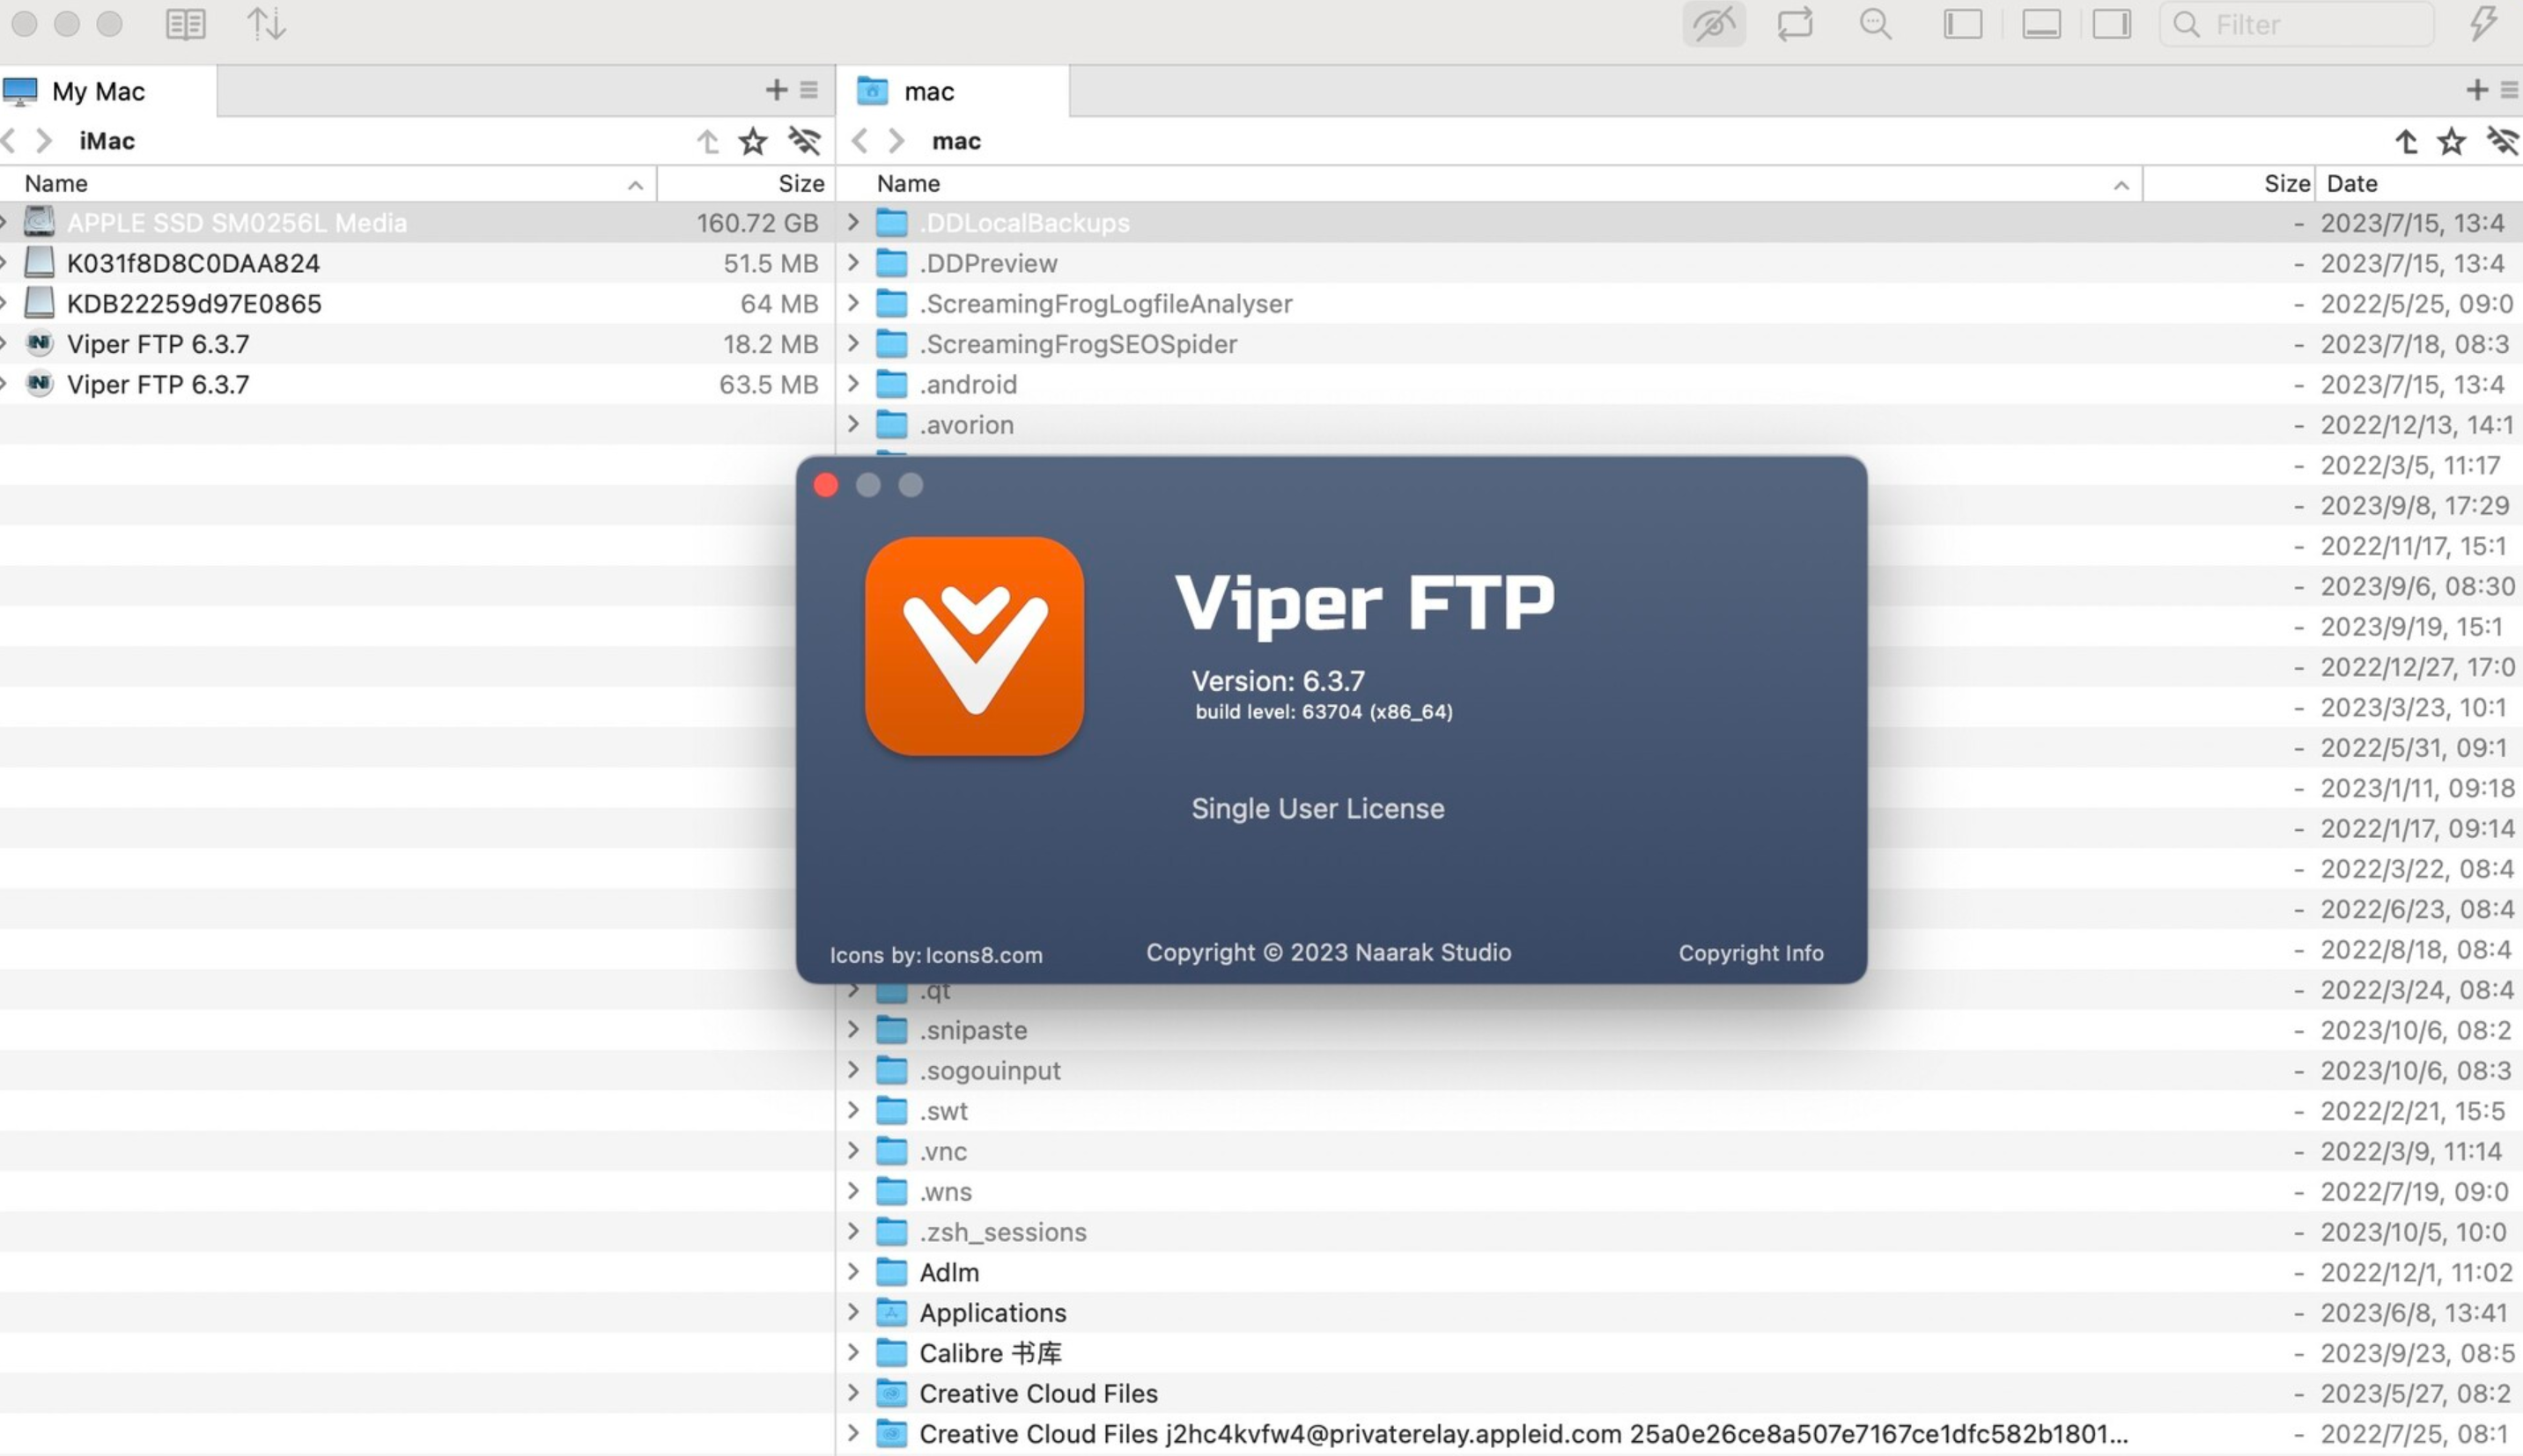Bookmark mac folder with star

pos(2452,141)
